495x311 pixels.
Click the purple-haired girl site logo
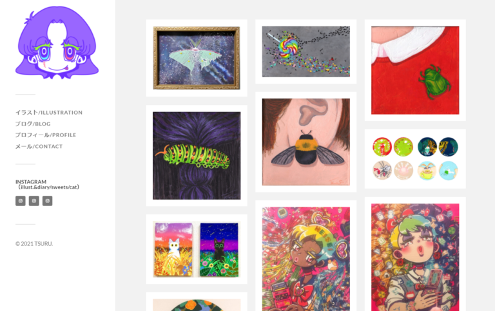click(x=57, y=43)
